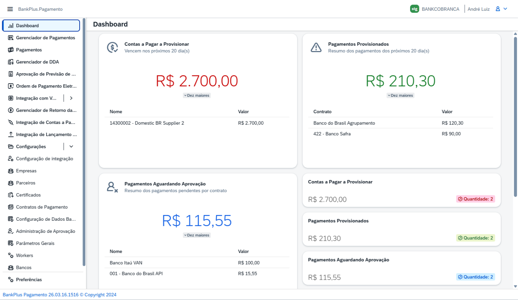Screen dimensions: 518x300
Task: Click the green stg company badge
Action: 414,9
